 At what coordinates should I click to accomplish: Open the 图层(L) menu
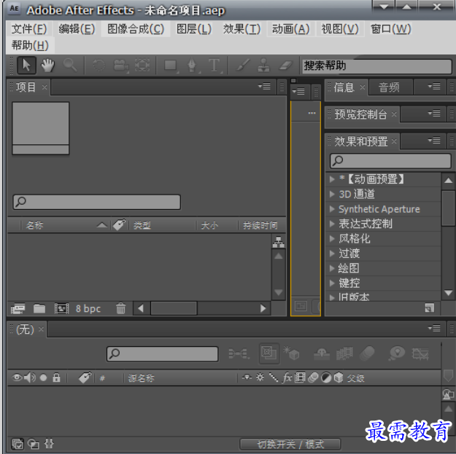click(x=193, y=28)
